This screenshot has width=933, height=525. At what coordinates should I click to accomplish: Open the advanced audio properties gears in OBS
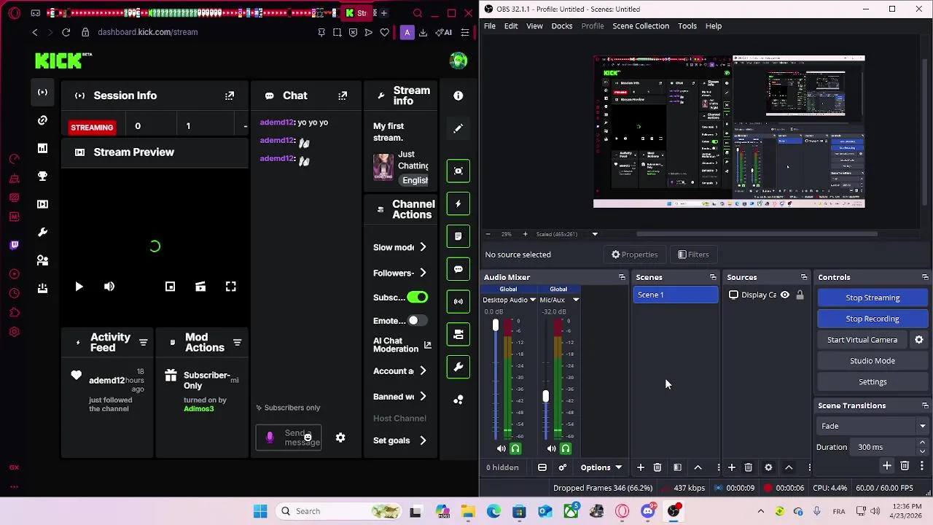tap(563, 467)
